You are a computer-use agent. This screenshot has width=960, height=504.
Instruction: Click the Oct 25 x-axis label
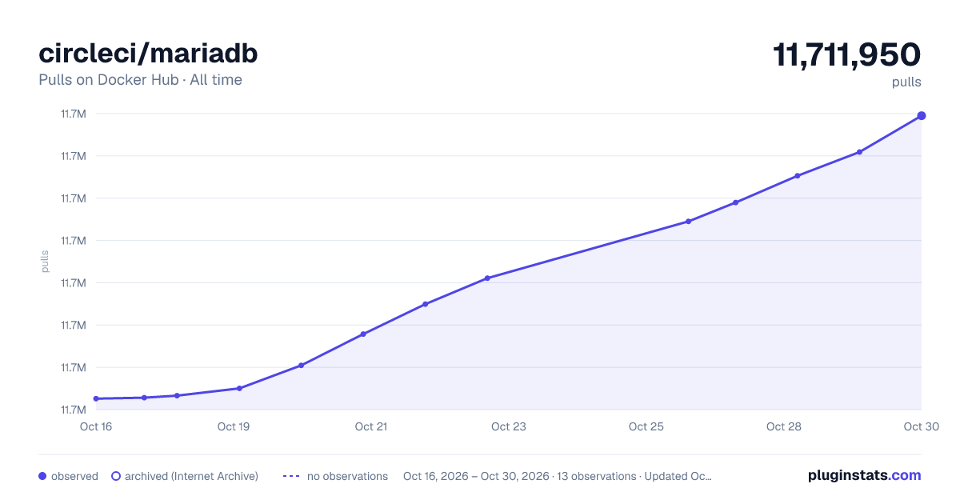click(646, 426)
